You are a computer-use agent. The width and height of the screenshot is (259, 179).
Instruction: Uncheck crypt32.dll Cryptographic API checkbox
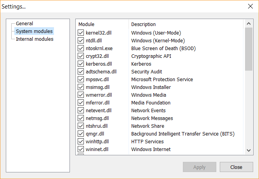pyautogui.click(x=81, y=56)
